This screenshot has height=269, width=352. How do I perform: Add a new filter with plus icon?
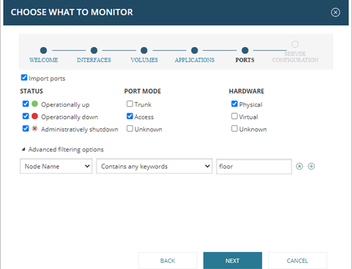[x=311, y=166]
